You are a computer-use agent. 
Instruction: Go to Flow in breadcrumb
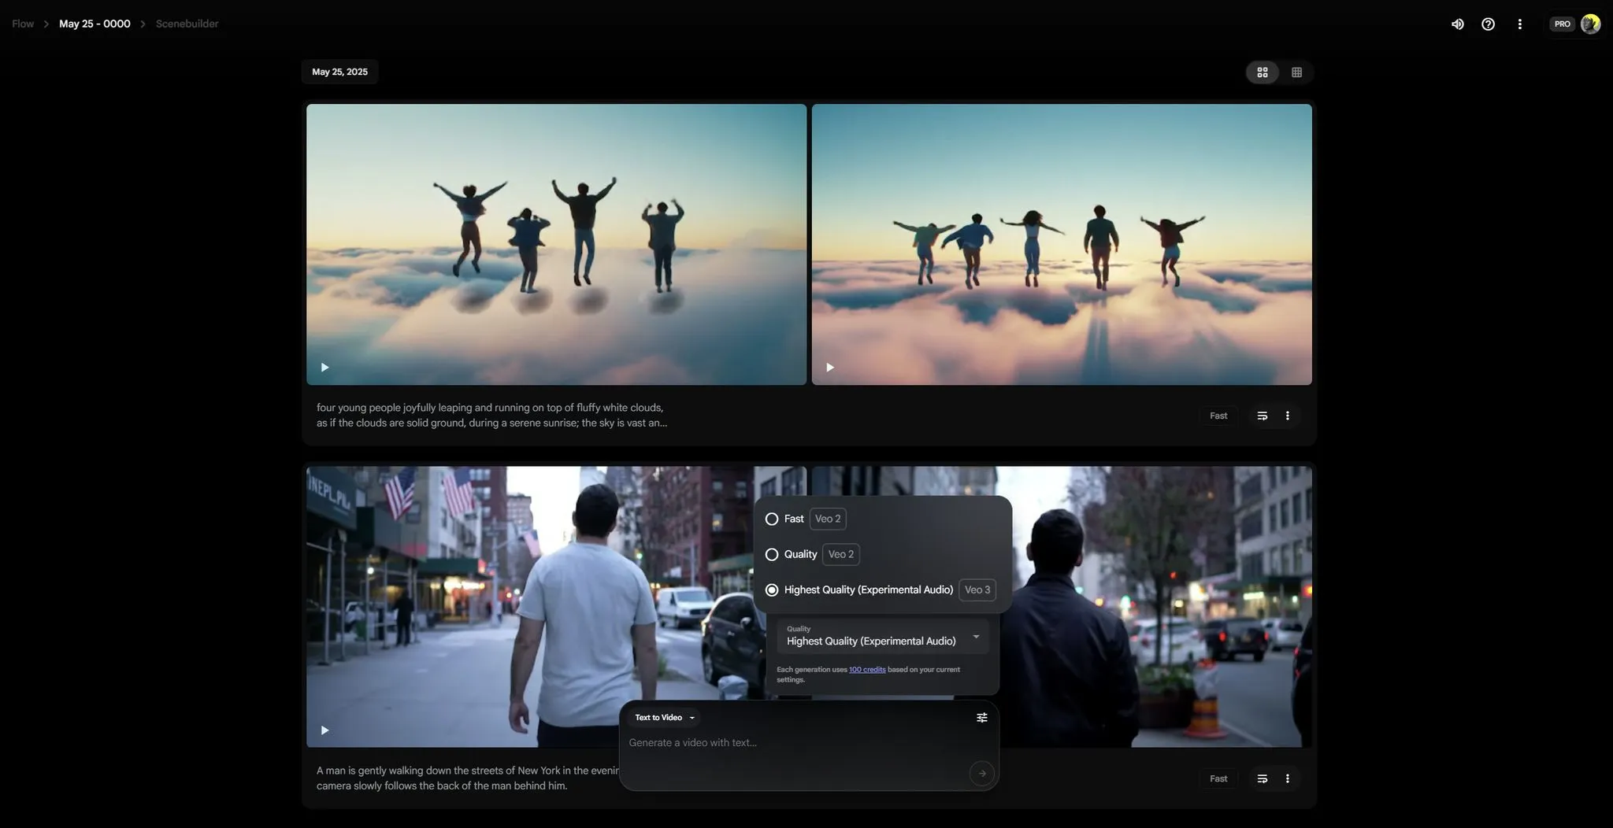23,24
